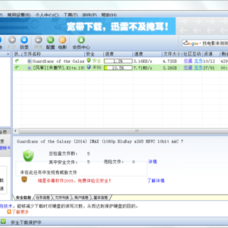Sort by the 文件大小 column header
Screen dimensions: 228x228
point(172,54)
